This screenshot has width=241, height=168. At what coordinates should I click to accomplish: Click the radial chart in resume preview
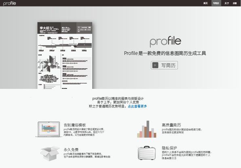[x=49, y=64]
